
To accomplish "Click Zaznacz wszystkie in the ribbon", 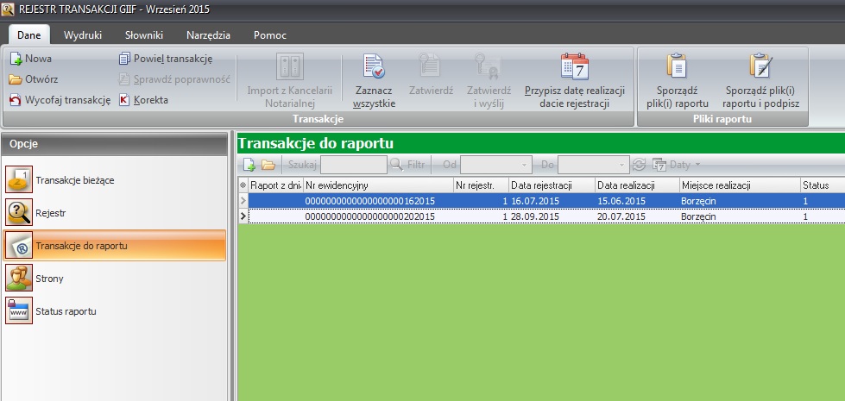I will pos(374,81).
